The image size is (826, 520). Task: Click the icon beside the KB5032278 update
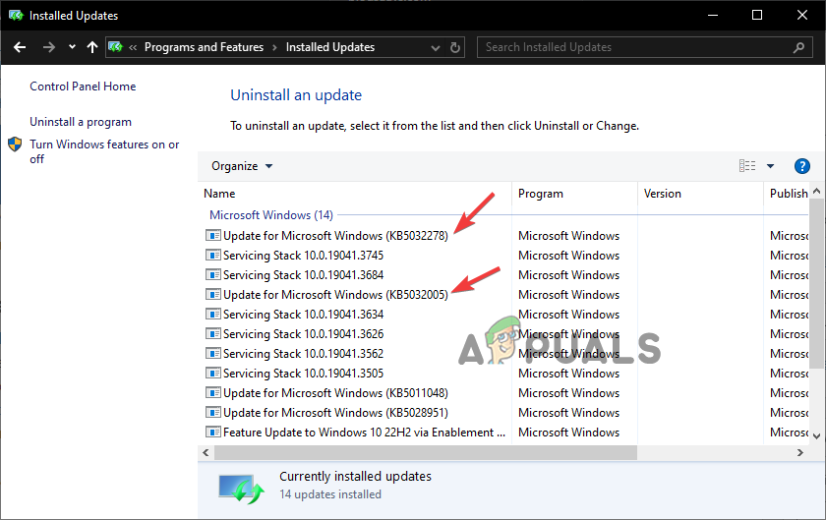tap(212, 236)
